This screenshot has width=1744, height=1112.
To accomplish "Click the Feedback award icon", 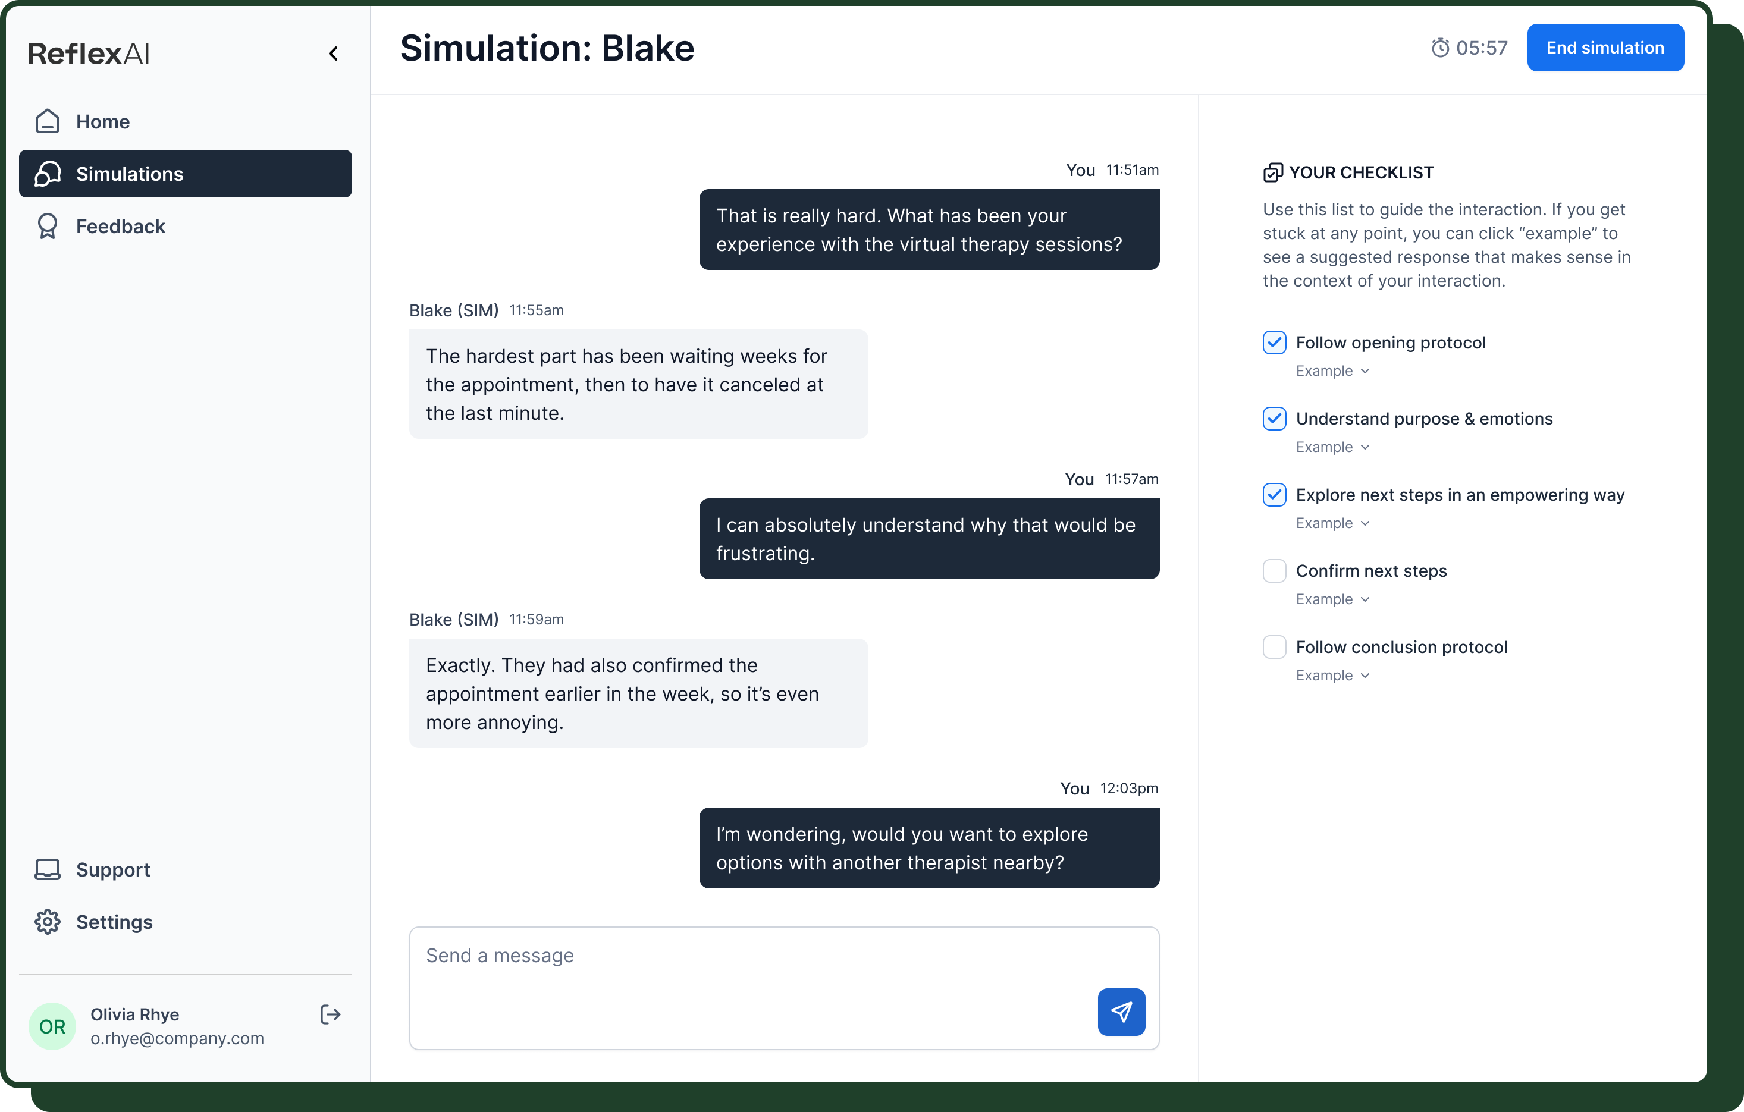I will pos(46,226).
